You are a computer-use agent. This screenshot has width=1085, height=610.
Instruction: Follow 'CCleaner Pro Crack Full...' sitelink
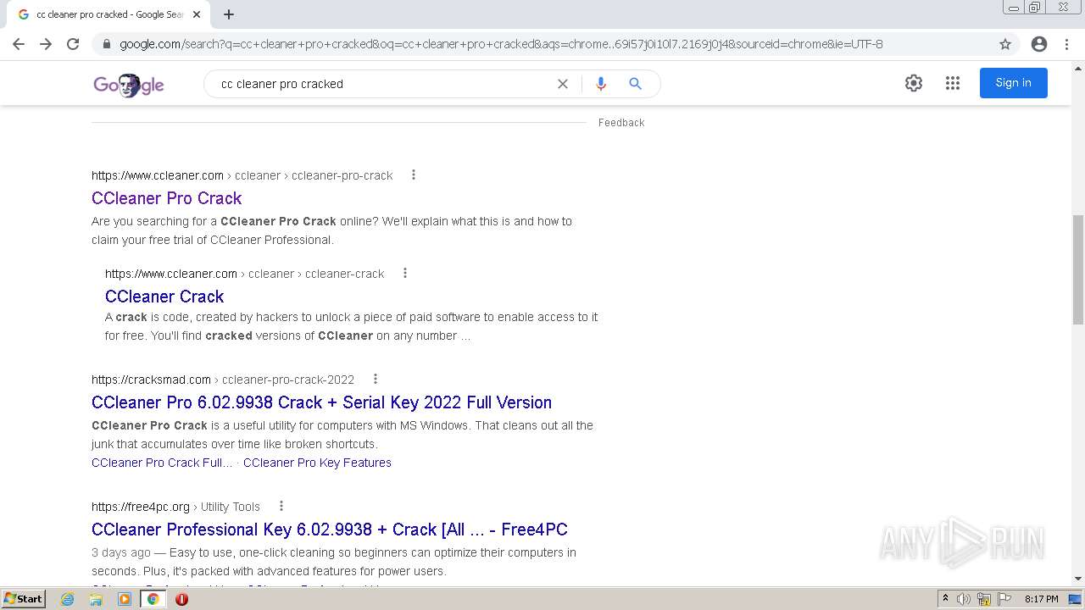(x=162, y=463)
